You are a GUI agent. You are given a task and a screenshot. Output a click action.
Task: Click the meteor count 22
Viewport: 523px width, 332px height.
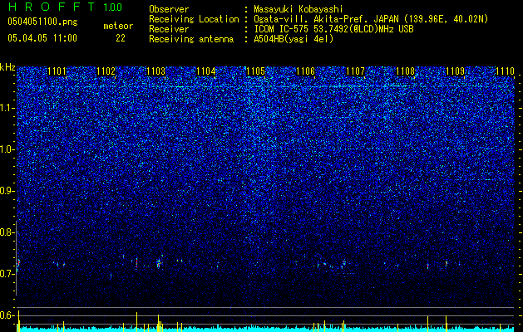[121, 38]
